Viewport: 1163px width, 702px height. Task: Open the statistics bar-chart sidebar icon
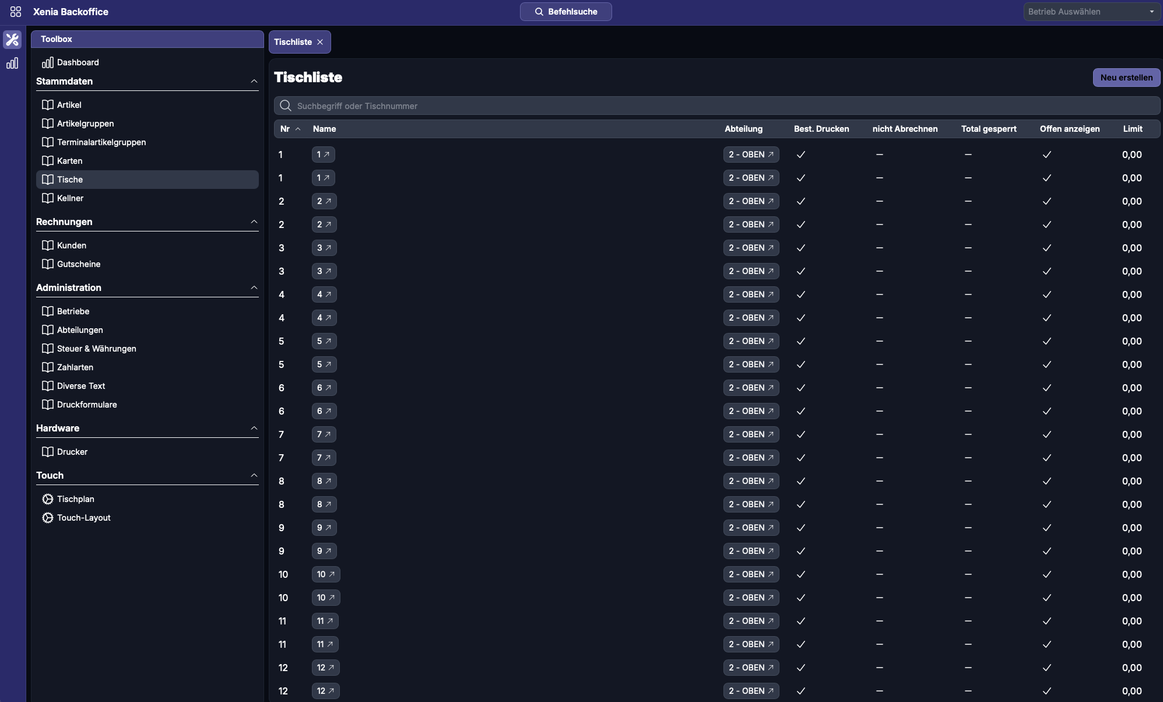click(12, 63)
